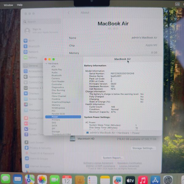Open Internet Accounts settings
The width and height of the screenshot is (184, 184).
click(38, 166)
